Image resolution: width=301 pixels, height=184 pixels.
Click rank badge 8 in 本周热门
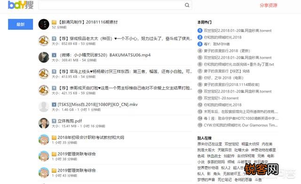click(x=200, y=78)
